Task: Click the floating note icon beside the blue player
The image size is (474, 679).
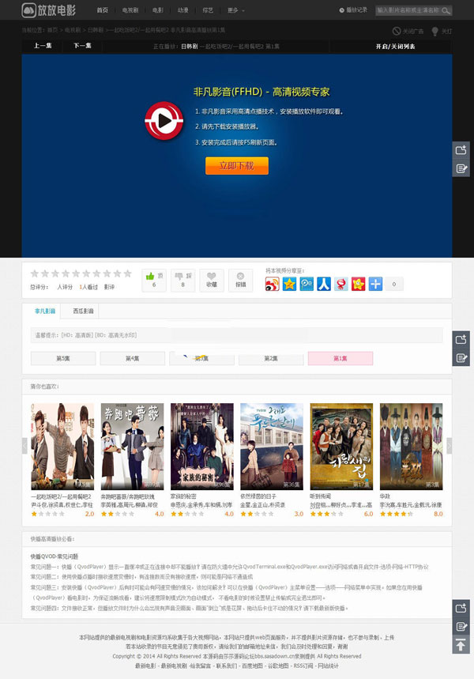Action: point(461,168)
